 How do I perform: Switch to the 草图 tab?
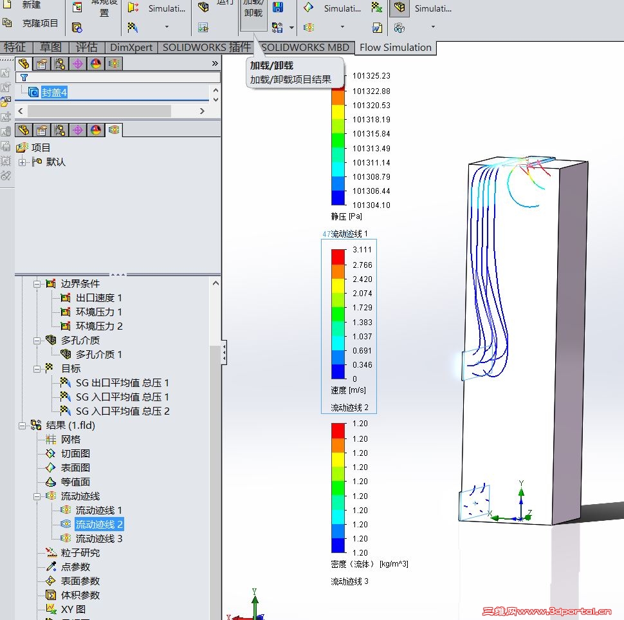51,48
